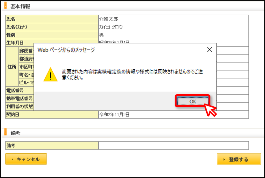Click the orange marker icon beside 基本情報
265x178 pixels.
pyautogui.click(x=5, y=5)
